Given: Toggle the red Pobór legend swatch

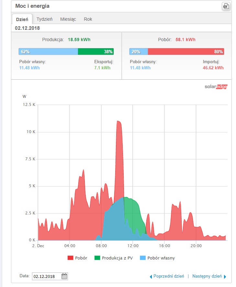Looking at the screenshot, I should (x=70, y=258).
